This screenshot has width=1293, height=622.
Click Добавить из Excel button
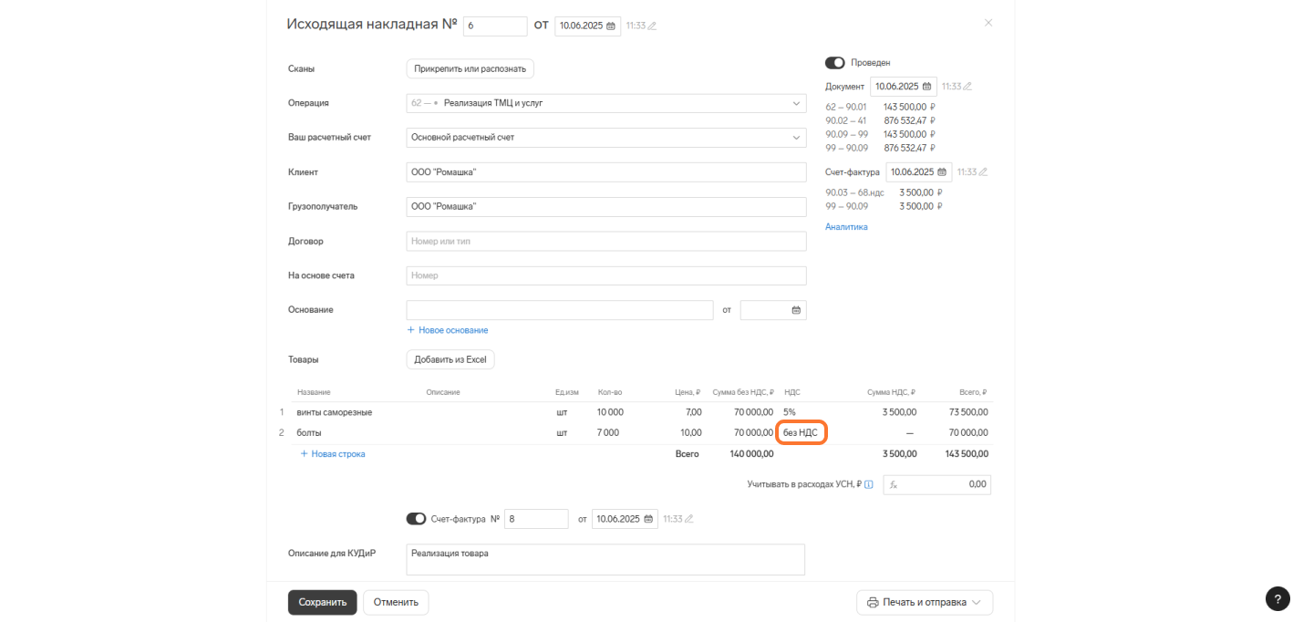click(x=450, y=359)
